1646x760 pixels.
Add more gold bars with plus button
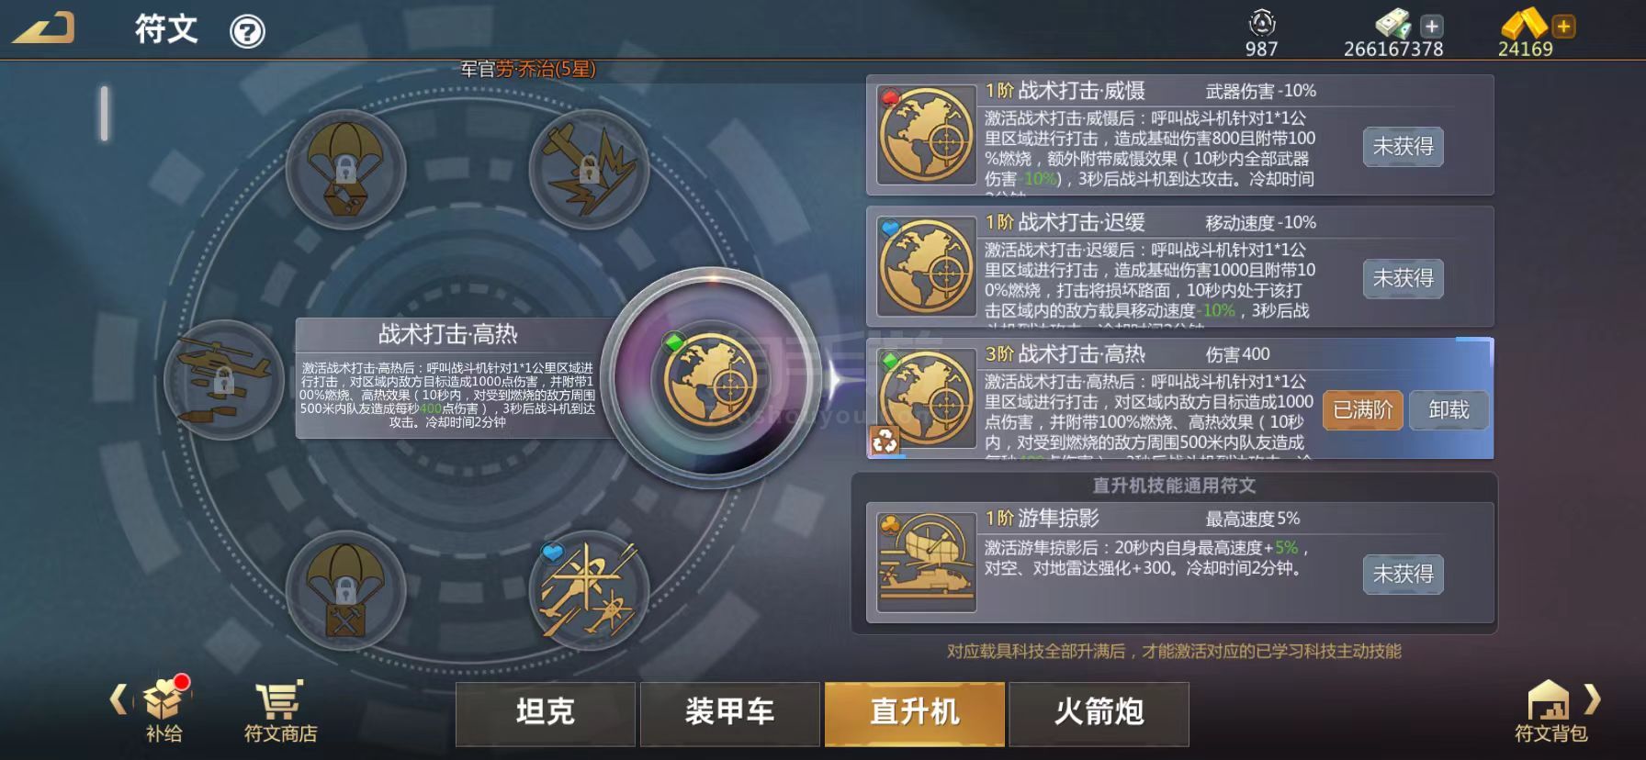coord(1563,27)
